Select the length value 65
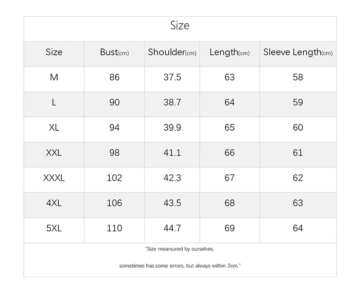360x296 pixels. click(x=229, y=128)
